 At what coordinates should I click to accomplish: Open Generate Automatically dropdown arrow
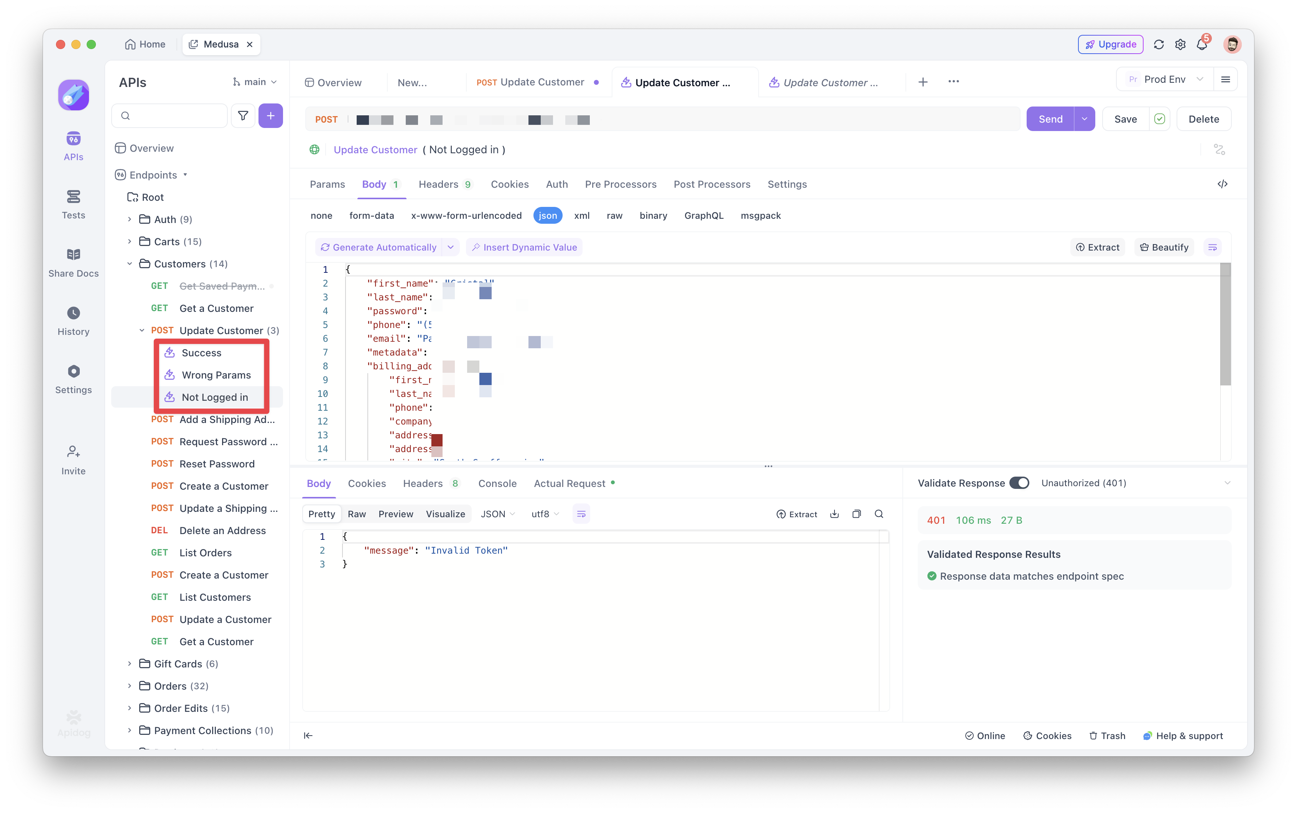click(451, 248)
